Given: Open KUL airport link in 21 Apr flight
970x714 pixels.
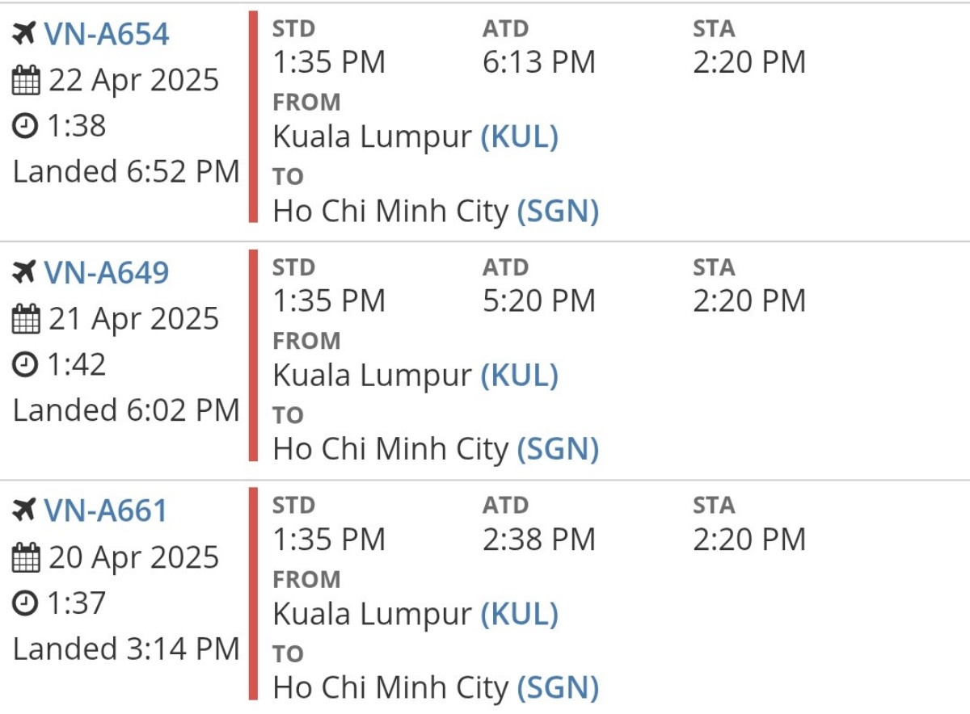Looking at the screenshot, I should (x=520, y=376).
